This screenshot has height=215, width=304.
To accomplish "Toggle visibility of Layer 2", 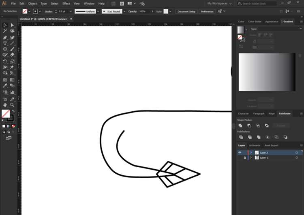I will (x=240, y=153).
